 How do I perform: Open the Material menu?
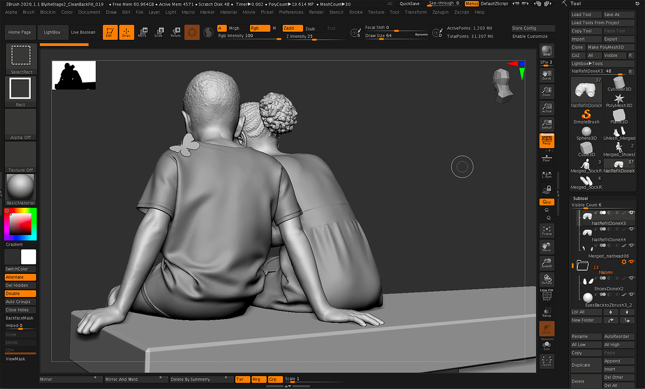click(228, 12)
